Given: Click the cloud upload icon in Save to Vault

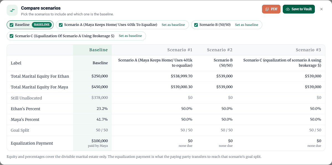Looking at the screenshot, I should coord(288,9).
